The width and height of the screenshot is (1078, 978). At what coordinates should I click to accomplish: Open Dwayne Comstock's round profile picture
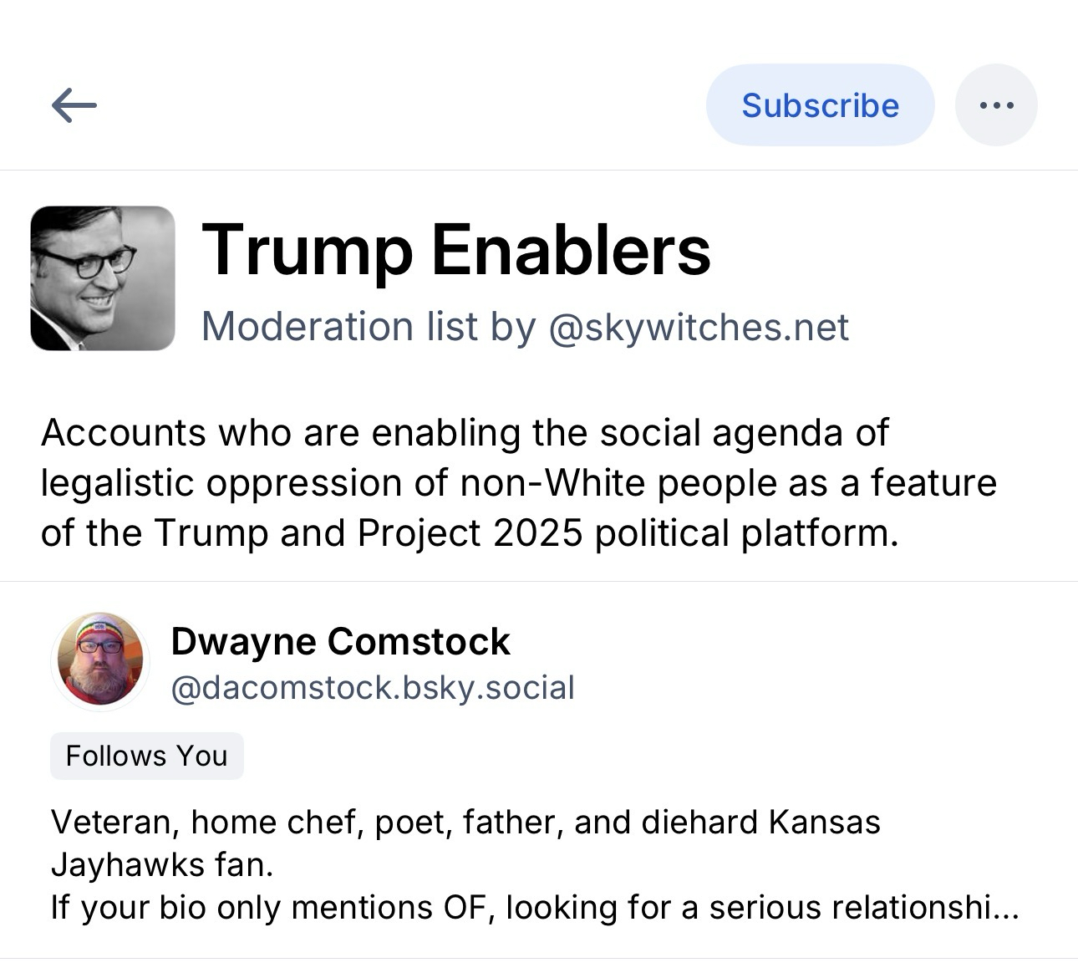(100, 660)
